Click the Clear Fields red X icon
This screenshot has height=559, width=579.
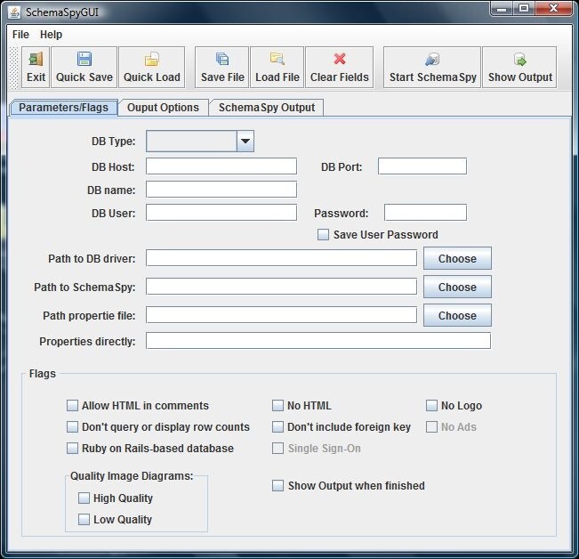(x=340, y=59)
